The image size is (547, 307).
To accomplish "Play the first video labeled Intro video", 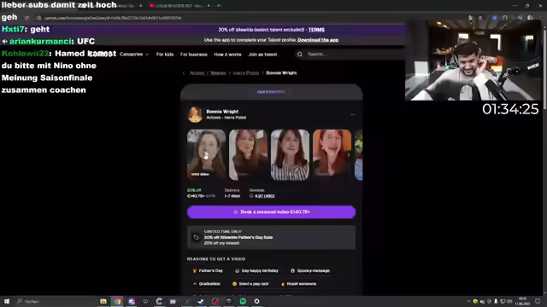I will pyautogui.click(x=206, y=155).
